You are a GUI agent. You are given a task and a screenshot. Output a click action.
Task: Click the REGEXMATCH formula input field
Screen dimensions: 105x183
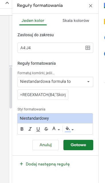point(43,95)
